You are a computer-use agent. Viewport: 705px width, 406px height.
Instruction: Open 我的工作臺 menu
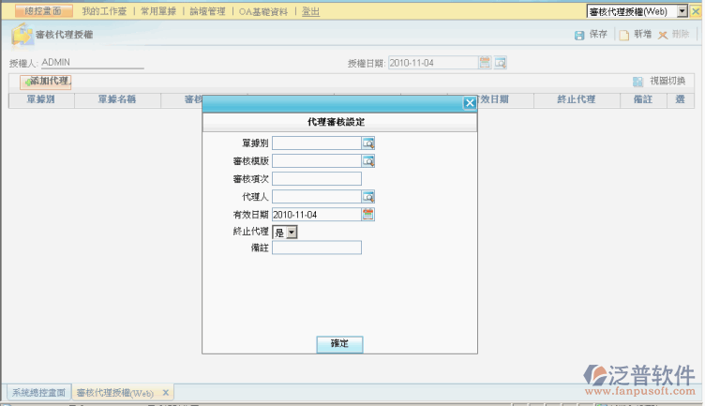point(104,11)
